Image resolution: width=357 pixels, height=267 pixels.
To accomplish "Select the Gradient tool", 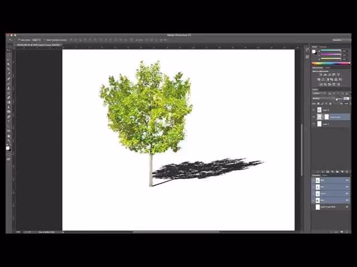I will click(9, 102).
